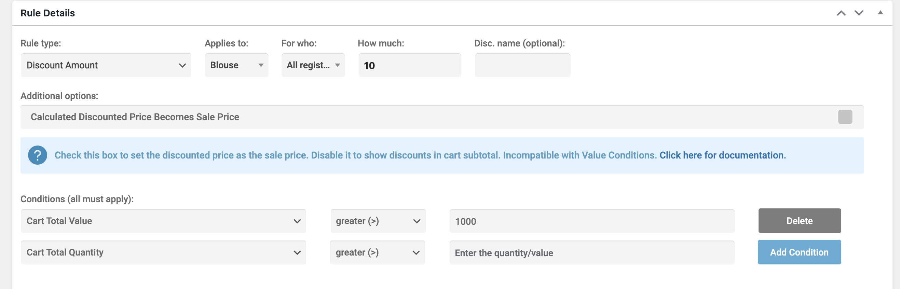
Task: Click the Enter the quantity/value field
Action: (x=592, y=253)
